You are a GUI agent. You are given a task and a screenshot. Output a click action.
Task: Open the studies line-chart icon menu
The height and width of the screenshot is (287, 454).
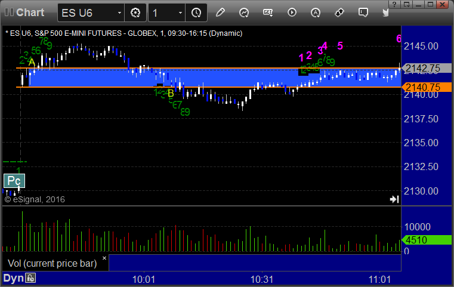244,13
